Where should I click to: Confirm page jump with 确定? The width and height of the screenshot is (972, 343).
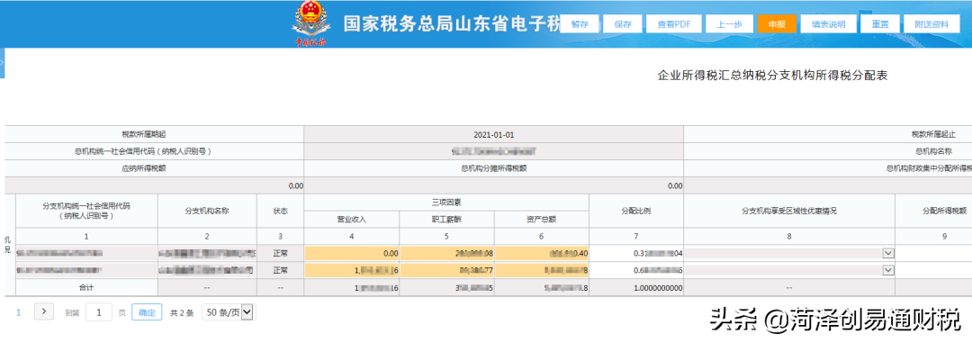click(148, 312)
